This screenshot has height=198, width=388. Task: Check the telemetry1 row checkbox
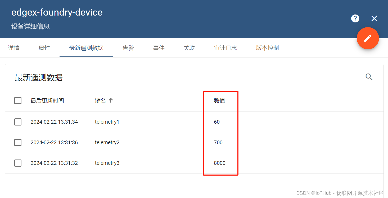tap(18, 122)
